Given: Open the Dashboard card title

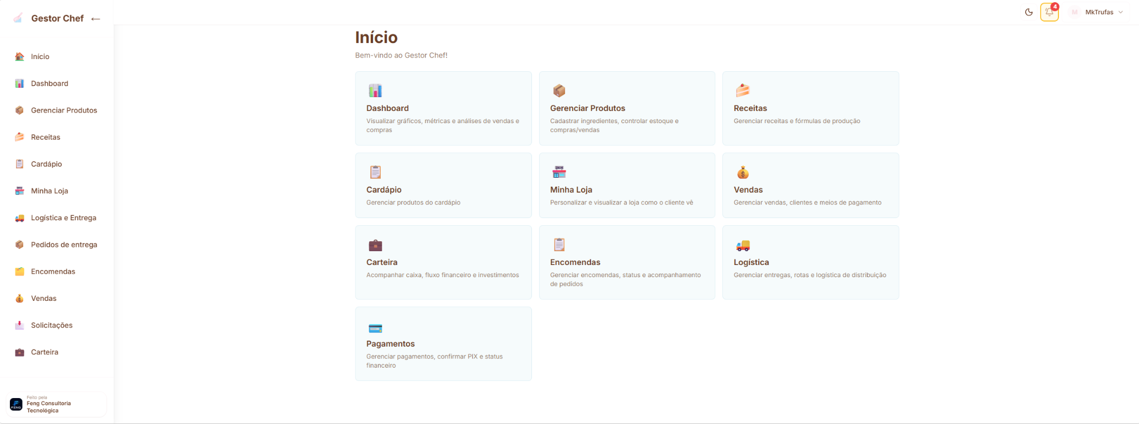Looking at the screenshot, I should pyautogui.click(x=387, y=108).
